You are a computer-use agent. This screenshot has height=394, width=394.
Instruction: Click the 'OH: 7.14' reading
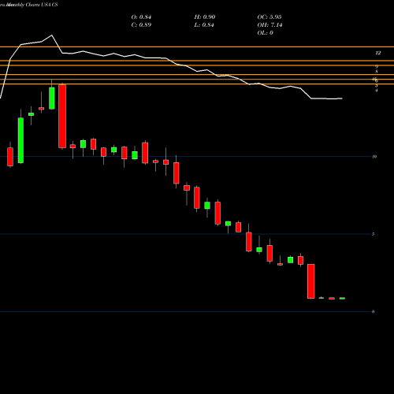(x=269, y=25)
